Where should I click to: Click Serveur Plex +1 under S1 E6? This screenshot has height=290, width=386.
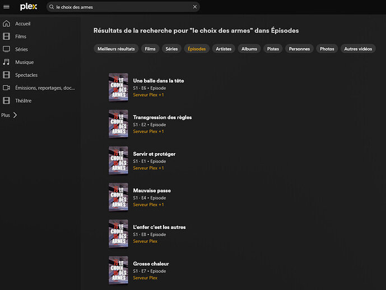tap(148, 95)
